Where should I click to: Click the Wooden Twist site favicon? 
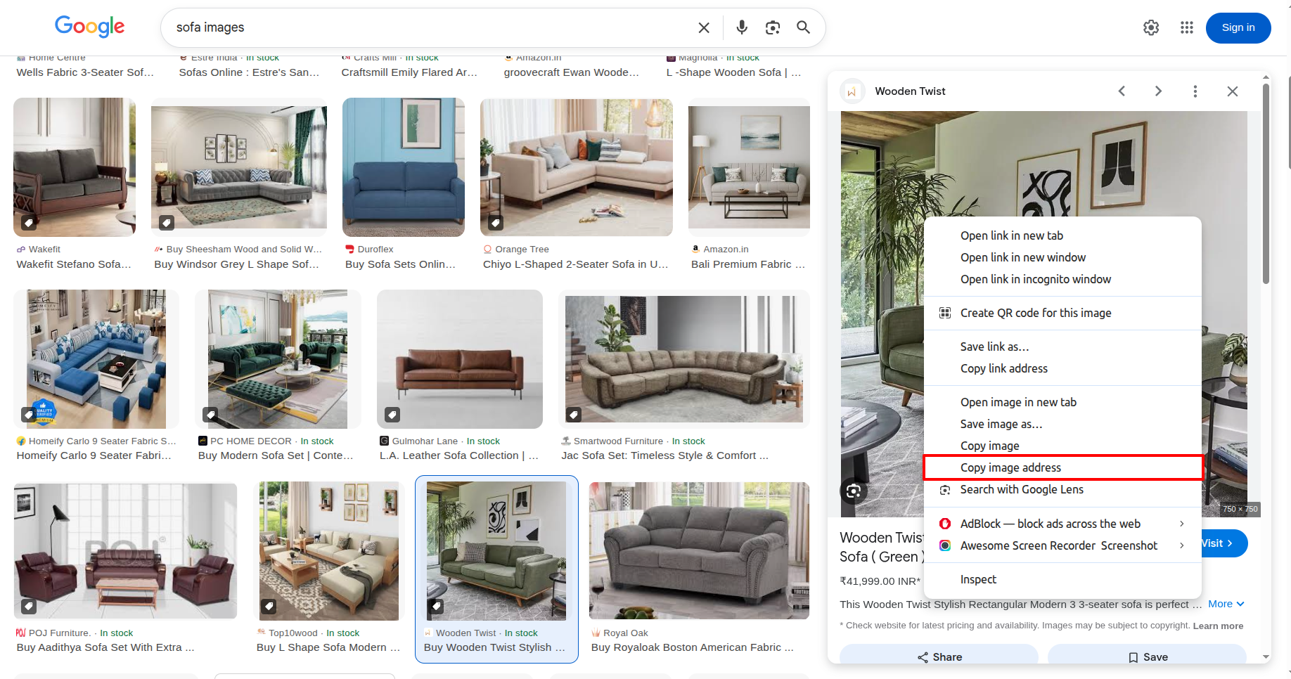pos(852,91)
